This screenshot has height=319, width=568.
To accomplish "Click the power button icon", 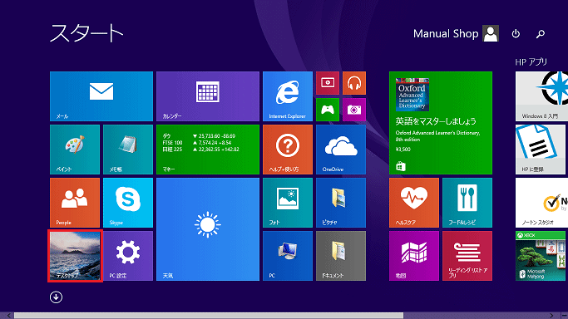I will (x=516, y=33).
